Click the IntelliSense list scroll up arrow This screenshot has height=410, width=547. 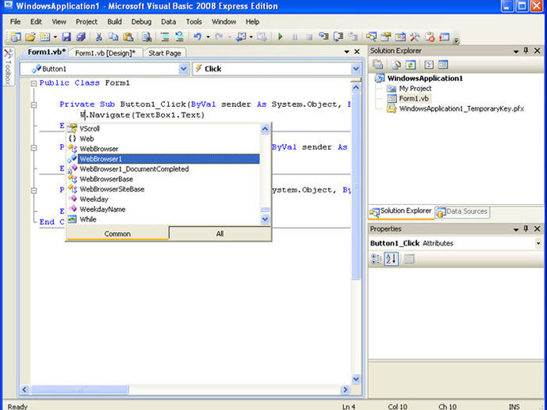(x=265, y=129)
